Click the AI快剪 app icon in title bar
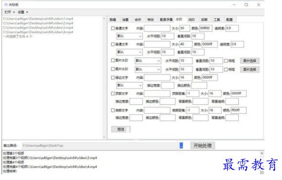282x180 pixels. click(6, 4)
